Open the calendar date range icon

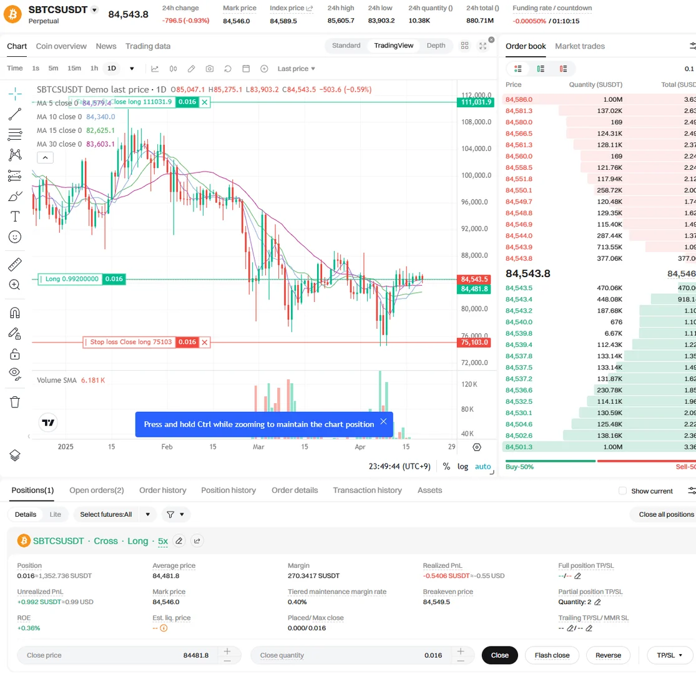click(x=246, y=69)
